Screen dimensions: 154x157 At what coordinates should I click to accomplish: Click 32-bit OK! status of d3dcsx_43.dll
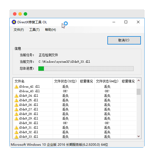[x=65, y=91]
